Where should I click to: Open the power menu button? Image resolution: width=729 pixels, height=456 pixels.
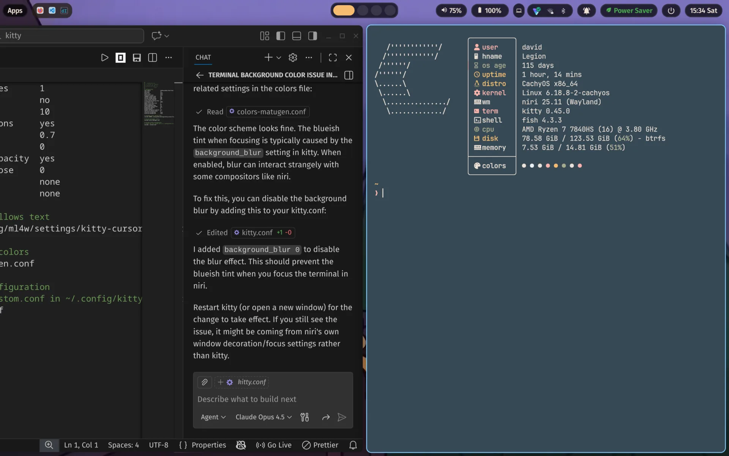tap(671, 10)
